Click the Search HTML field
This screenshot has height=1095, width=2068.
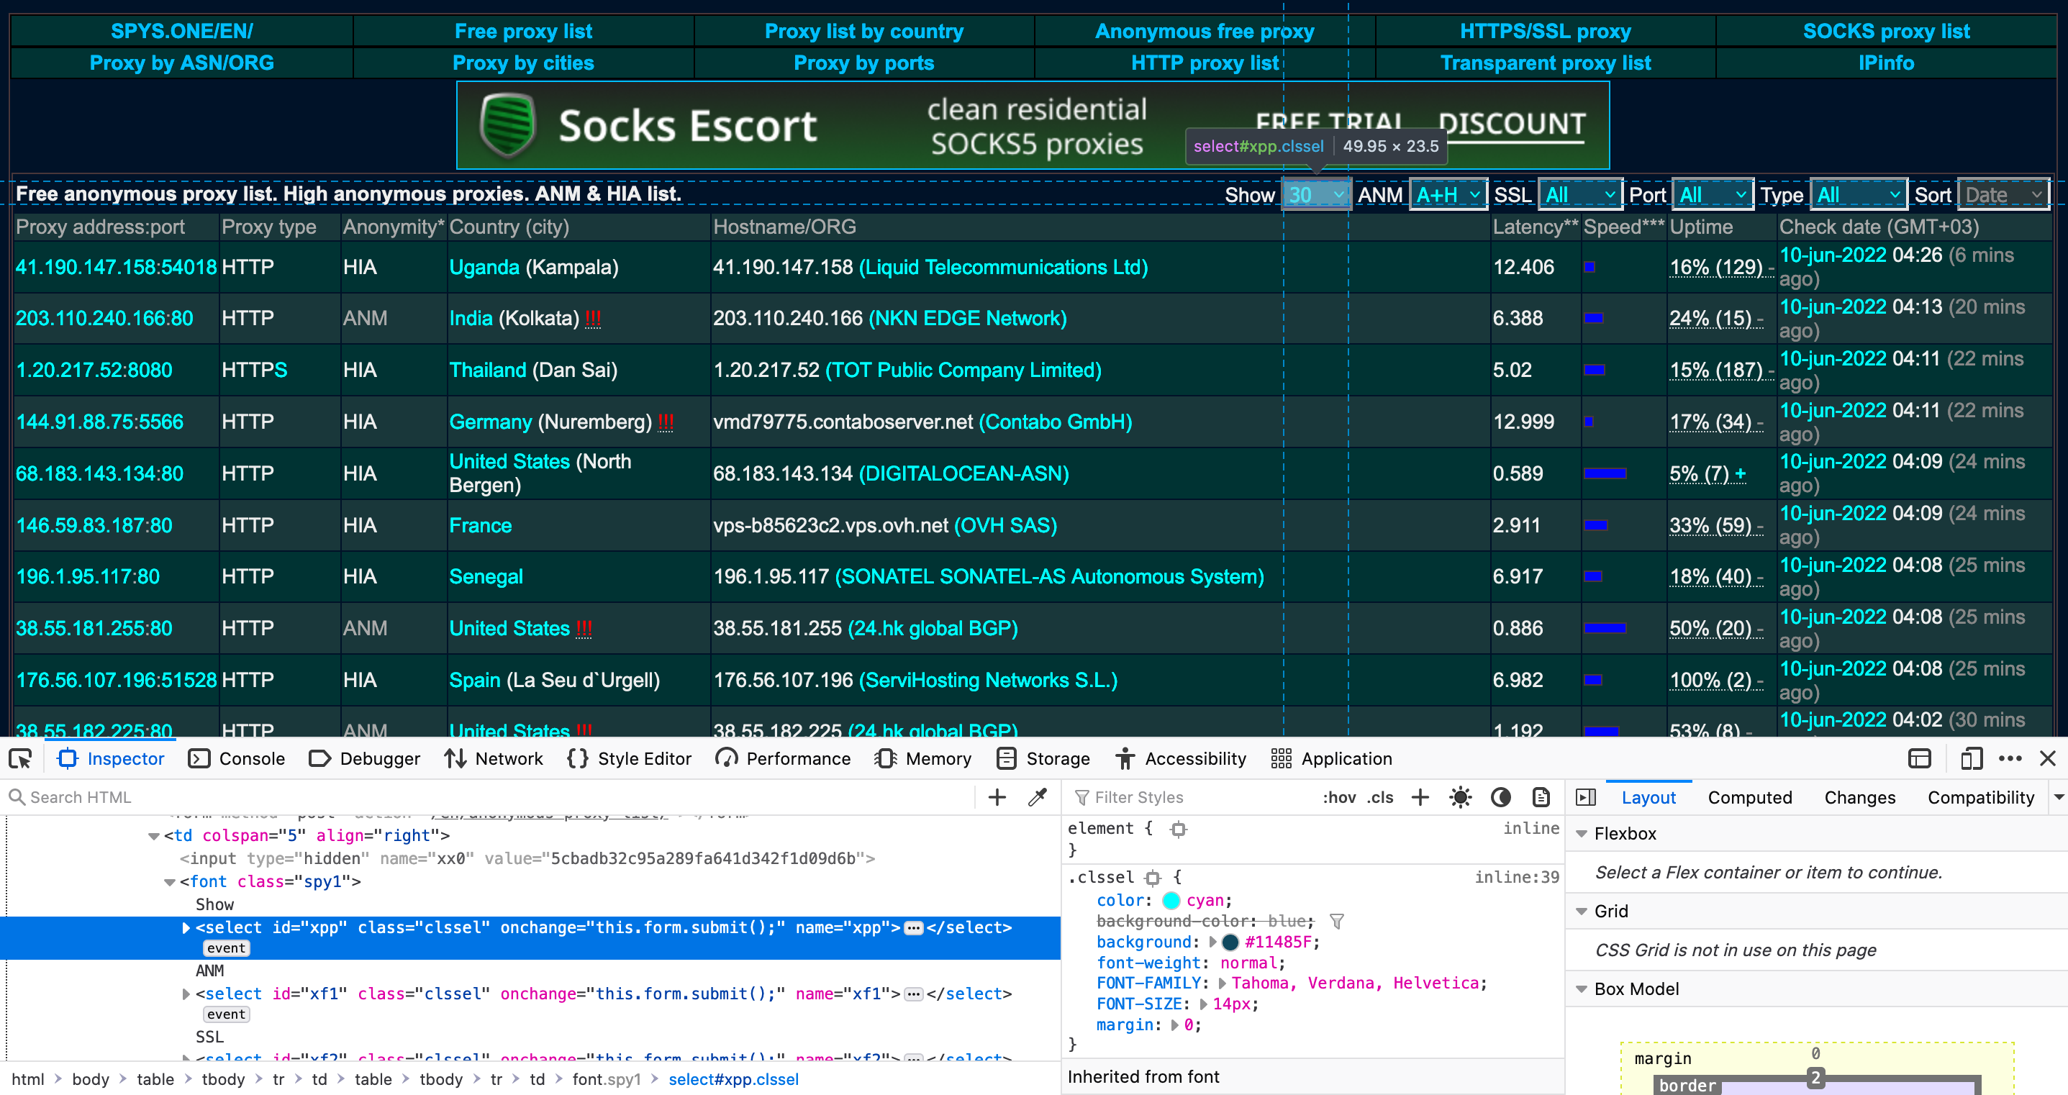pyautogui.click(x=490, y=797)
